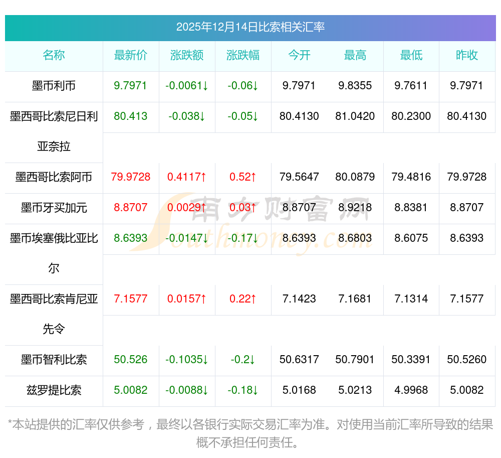This screenshot has height=458, width=501.
Task: Click the low value 4.9968
Action: point(411,390)
